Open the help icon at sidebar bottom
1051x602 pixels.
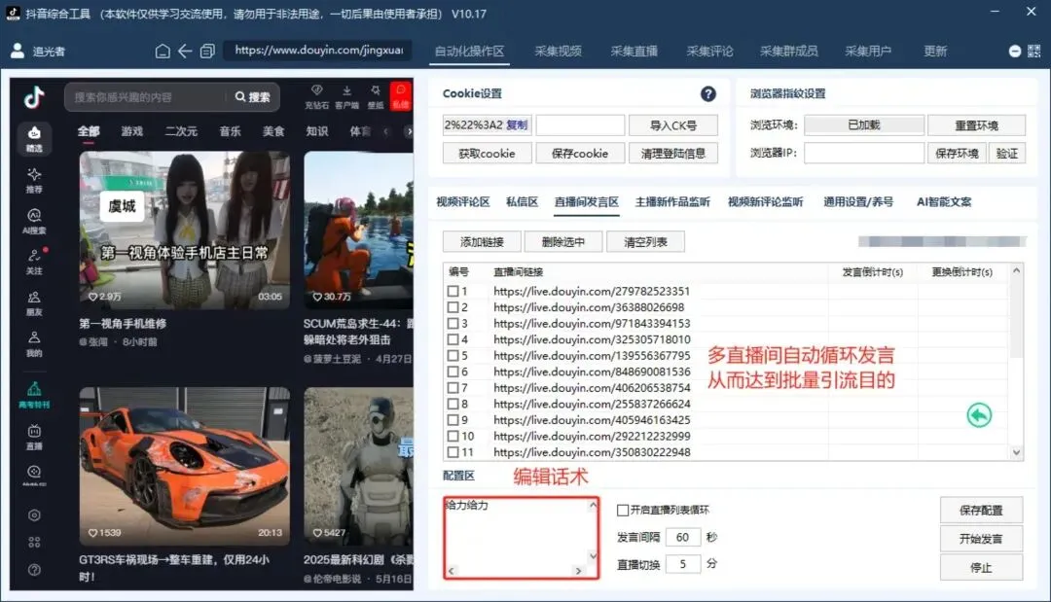[x=34, y=570]
